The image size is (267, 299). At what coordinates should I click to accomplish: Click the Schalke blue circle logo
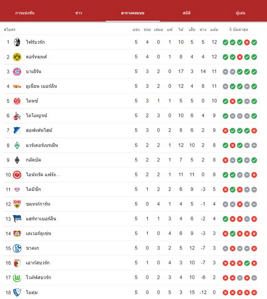coord(17,248)
